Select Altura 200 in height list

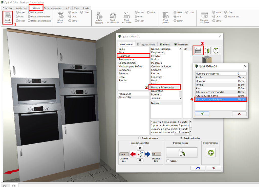(x=124, y=94)
